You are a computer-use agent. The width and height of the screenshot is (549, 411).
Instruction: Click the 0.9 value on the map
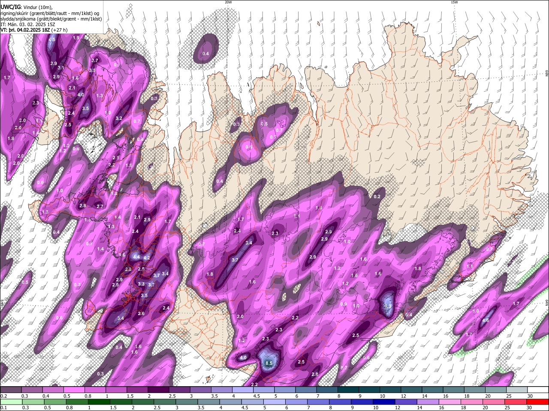[344, 304]
